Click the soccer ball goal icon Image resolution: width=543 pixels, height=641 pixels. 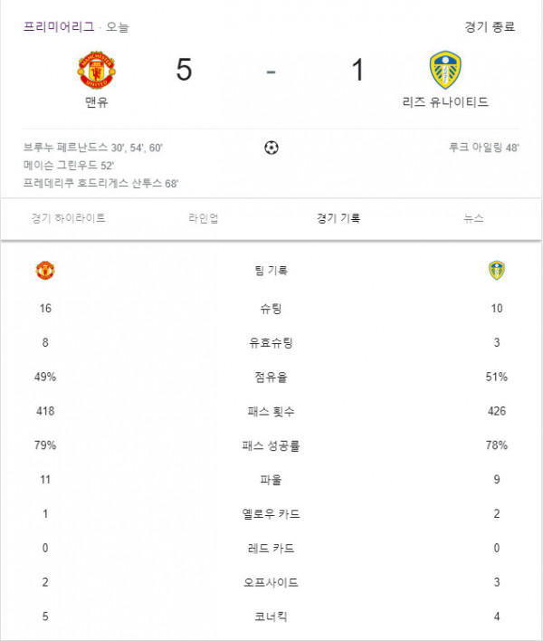[x=271, y=148]
